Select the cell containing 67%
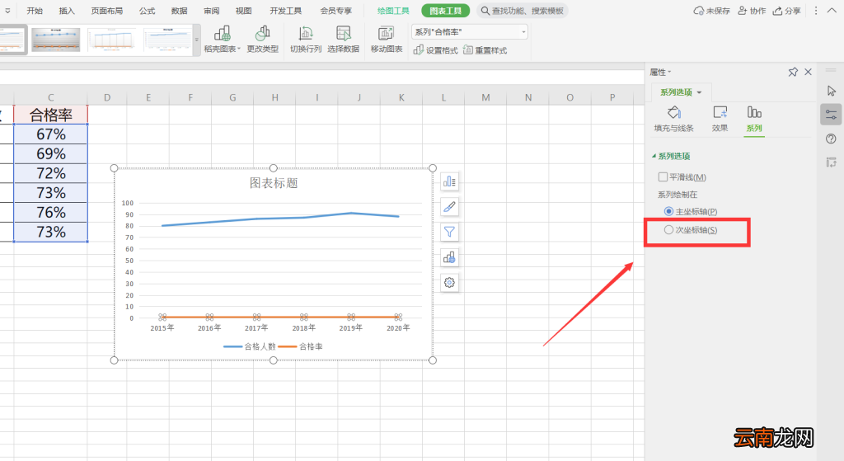Screen dimensions: 844x461 50,134
